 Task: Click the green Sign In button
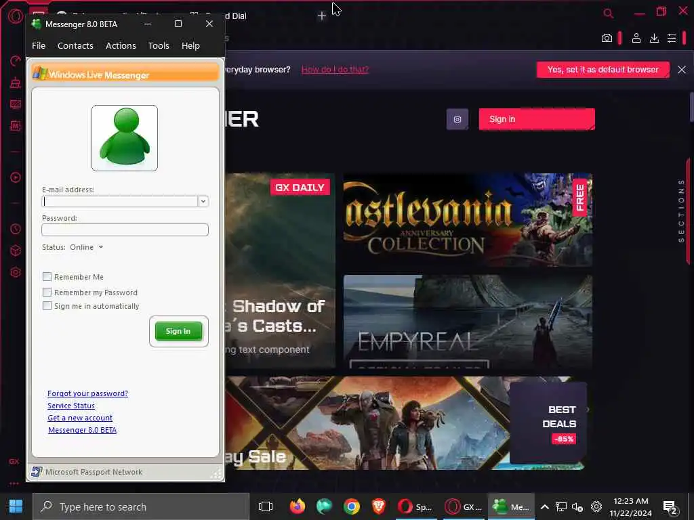(x=178, y=331)
